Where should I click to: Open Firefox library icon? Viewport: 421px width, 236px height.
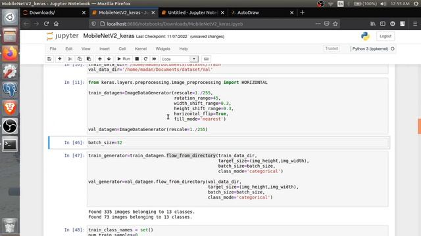[373, 24]
